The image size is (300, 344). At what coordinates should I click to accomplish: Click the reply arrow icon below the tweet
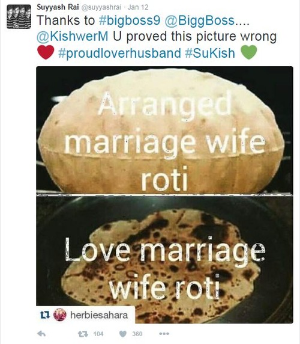tap(41, 334)
